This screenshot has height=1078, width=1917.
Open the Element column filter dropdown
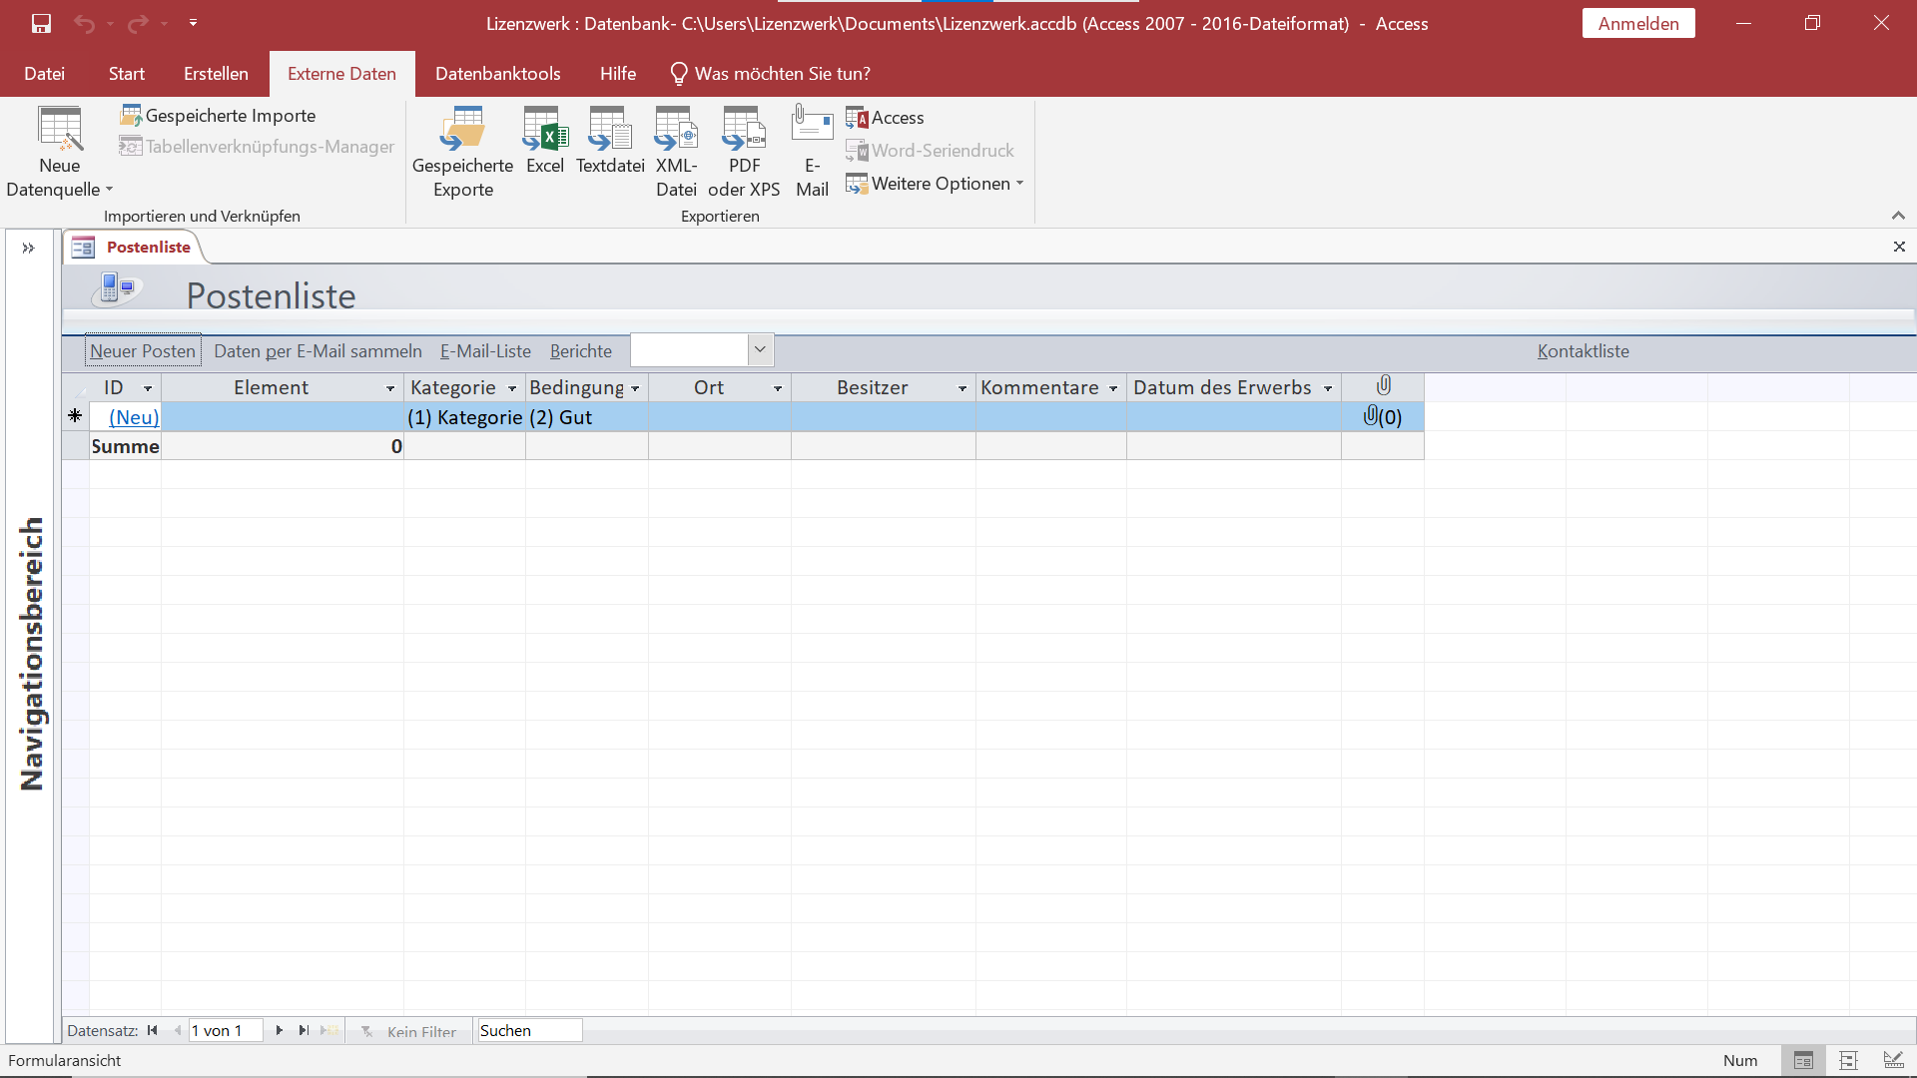tap(390, 388)
